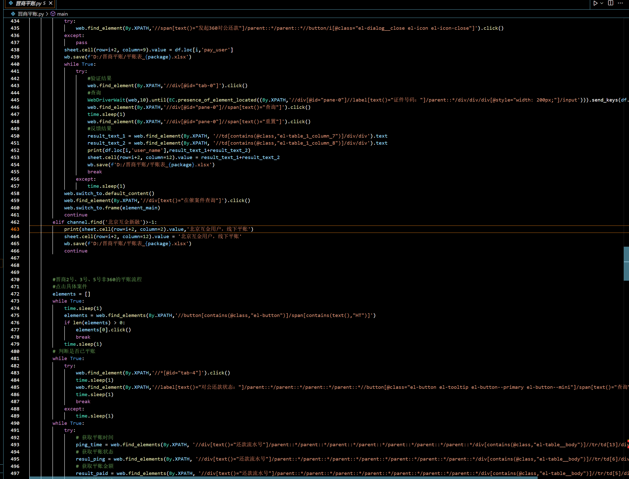This screenshot has width=629, height=479.
Task: Click the ping_time assignment on line 493
Action: click(352, 444)
